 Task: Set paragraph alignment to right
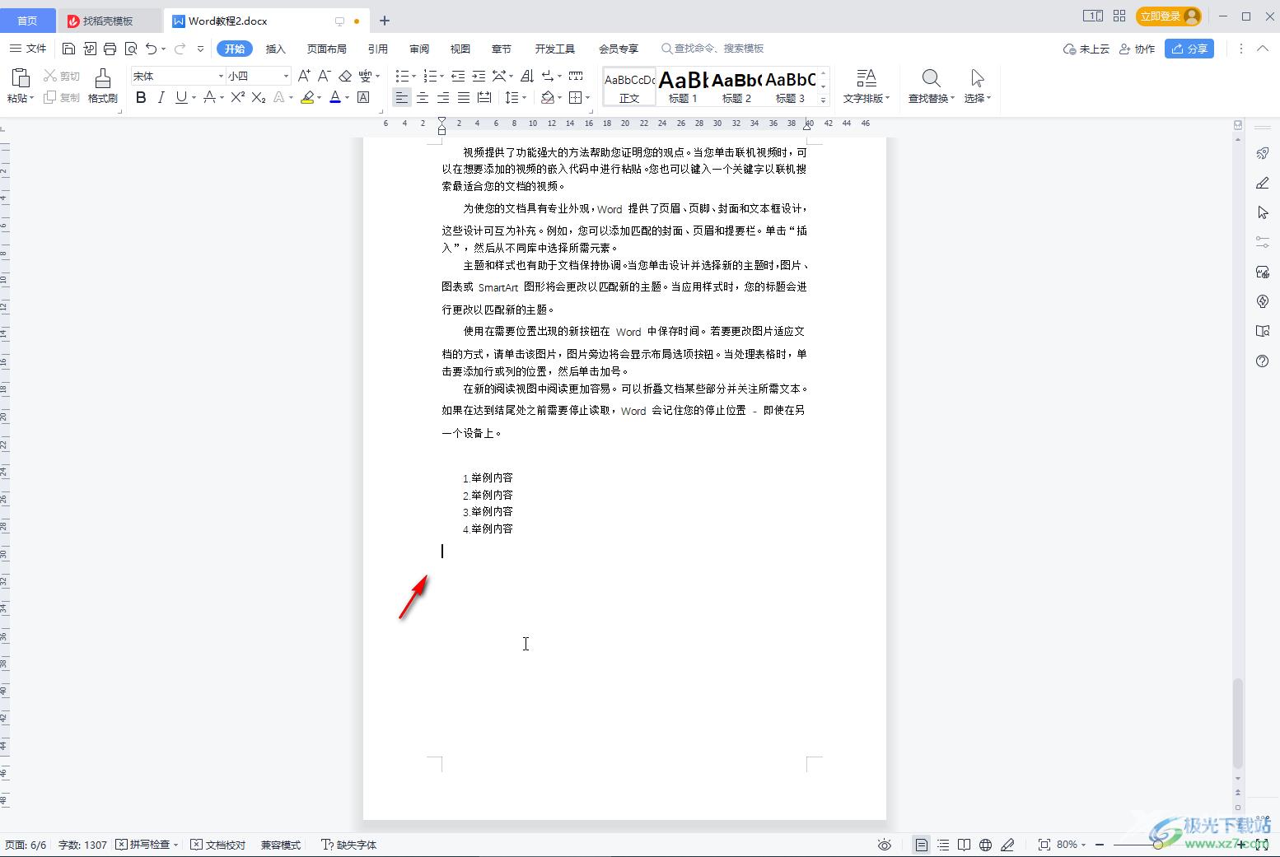coord(442,97)
